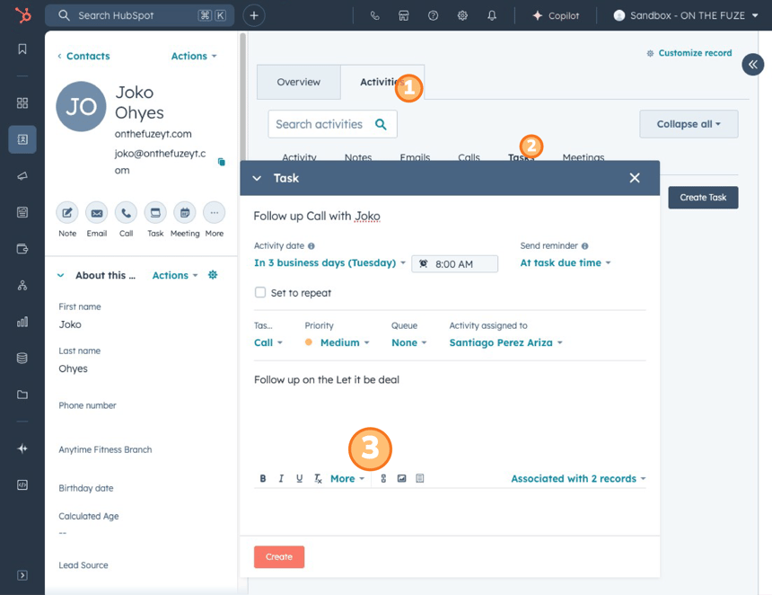Insert an image in the task editor
772x595 pixels.
[402, 478]
